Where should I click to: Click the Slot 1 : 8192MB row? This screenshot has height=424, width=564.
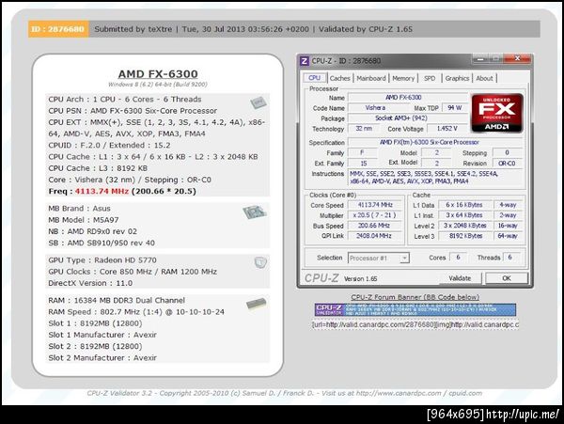[x=95, y=323]
